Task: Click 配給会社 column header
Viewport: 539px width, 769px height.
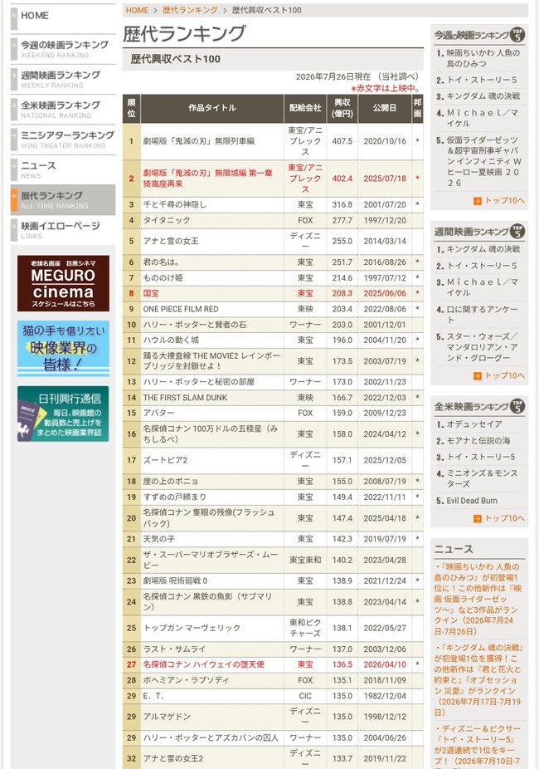Action: (305, 108)
